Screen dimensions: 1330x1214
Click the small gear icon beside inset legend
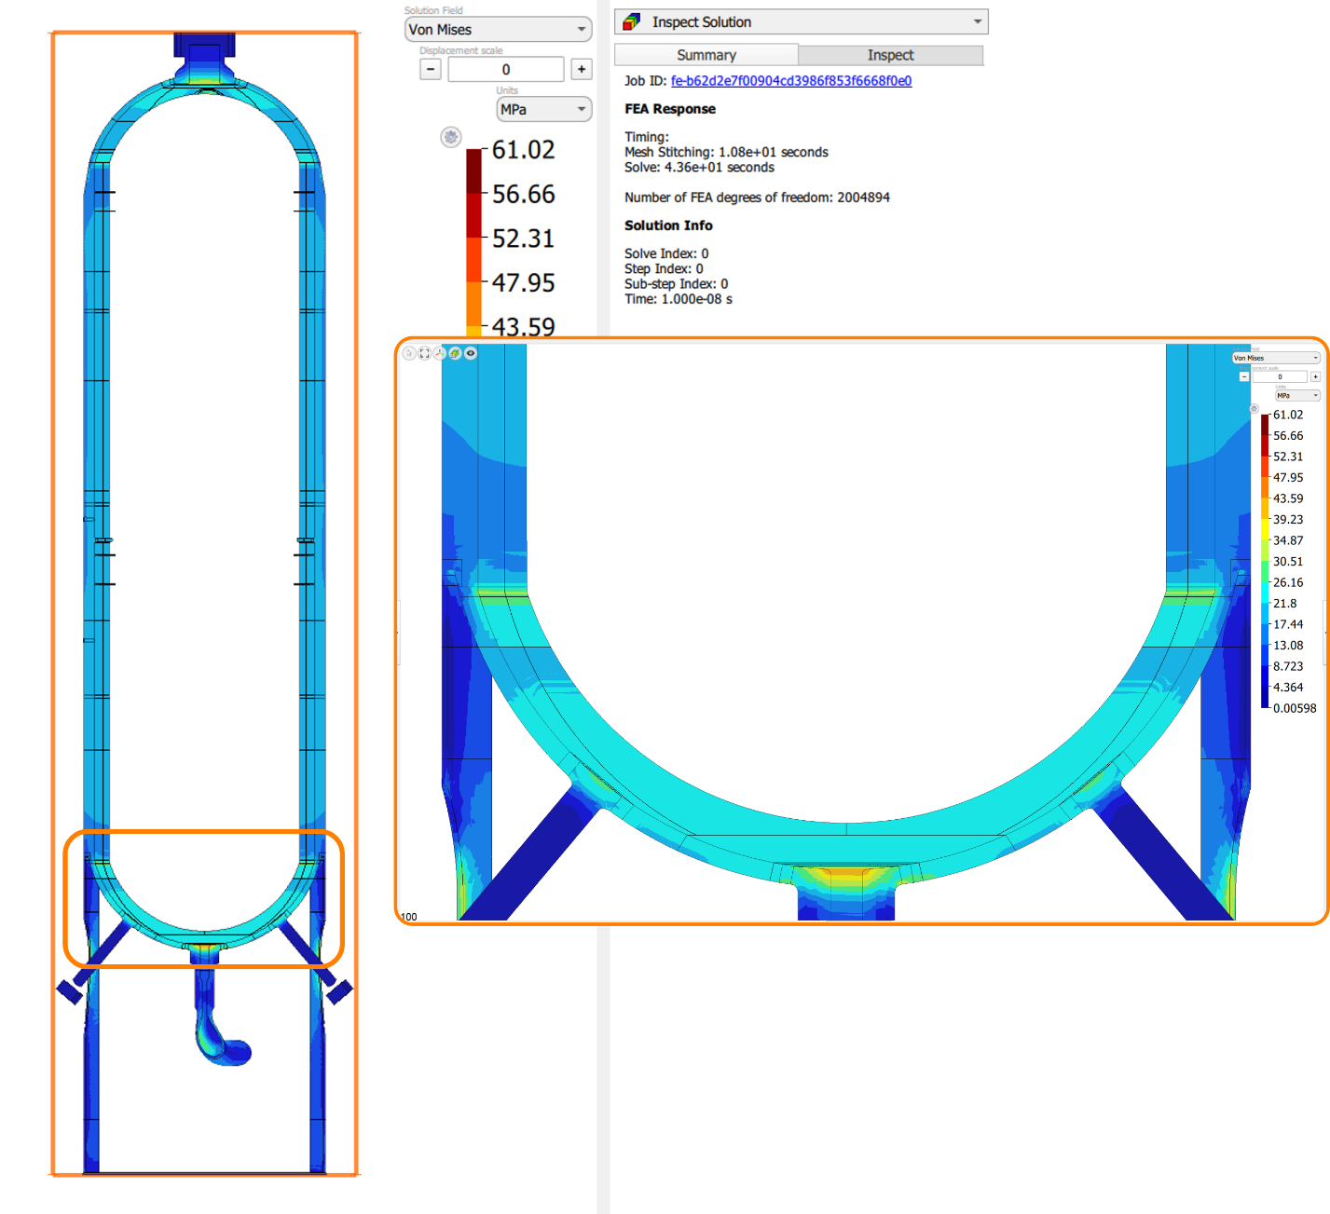point(1255,409)
